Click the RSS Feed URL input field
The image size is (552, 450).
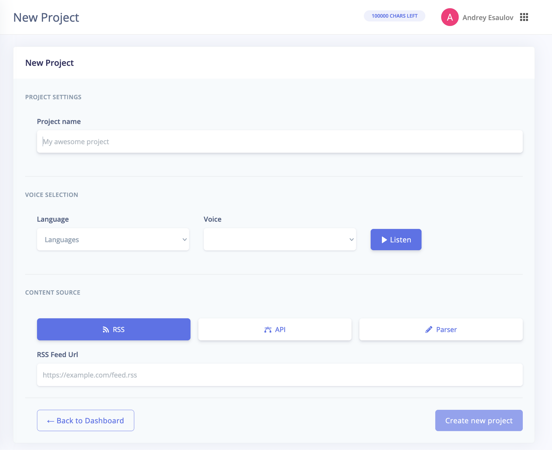click(280, 375)
